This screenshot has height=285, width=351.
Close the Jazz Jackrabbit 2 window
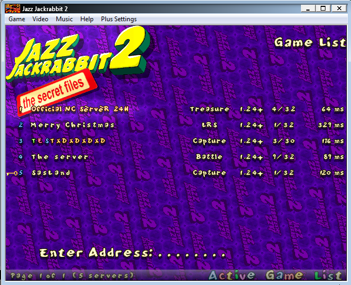coord(339,8)
